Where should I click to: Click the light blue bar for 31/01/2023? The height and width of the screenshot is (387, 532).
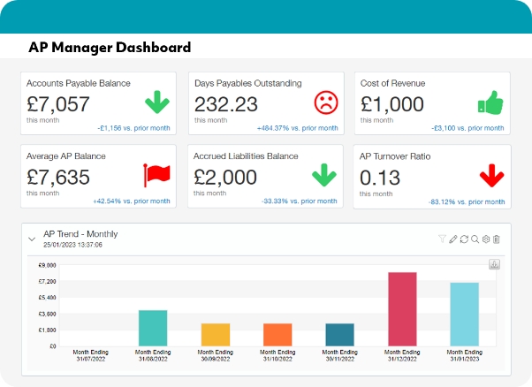click(x=464, y=314)
